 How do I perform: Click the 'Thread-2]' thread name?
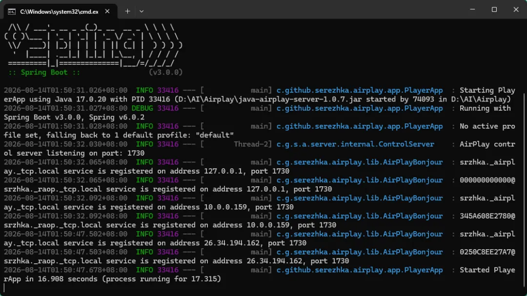(253, 144)
